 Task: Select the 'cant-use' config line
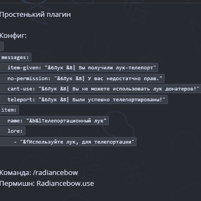[x=100, y=89]
